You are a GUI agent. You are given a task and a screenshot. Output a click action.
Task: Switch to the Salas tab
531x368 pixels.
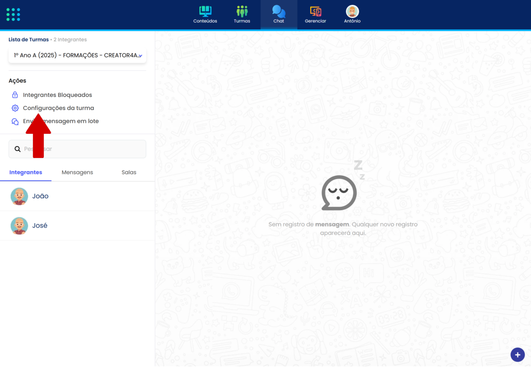129,172
